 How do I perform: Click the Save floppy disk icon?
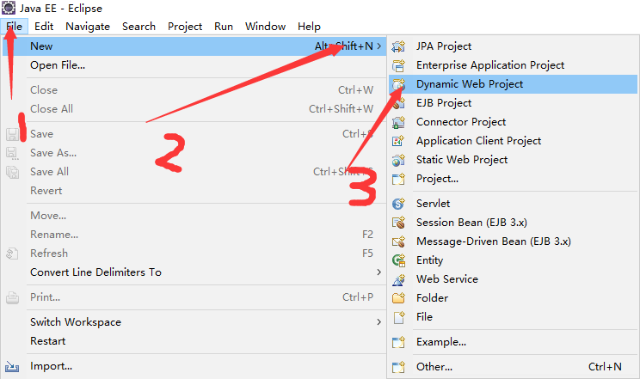point(12,134)
